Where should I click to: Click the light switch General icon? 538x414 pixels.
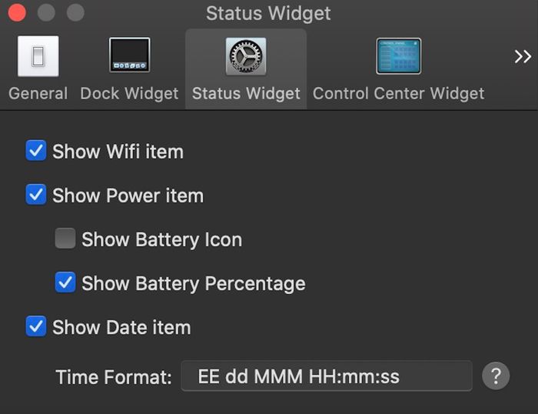[x=38, y=56]
